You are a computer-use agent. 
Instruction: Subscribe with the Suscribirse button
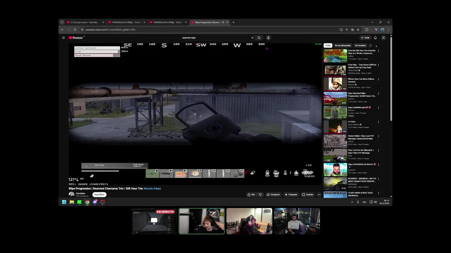(x=99, y=194)
